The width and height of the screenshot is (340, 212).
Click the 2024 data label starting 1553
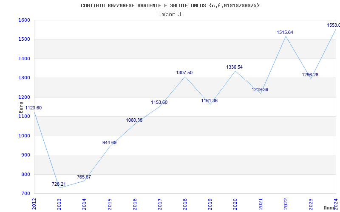pos(334,25)
